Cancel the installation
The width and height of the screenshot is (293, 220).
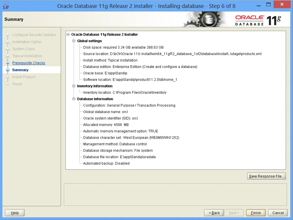pyautogui.click(x=278, y=213)
